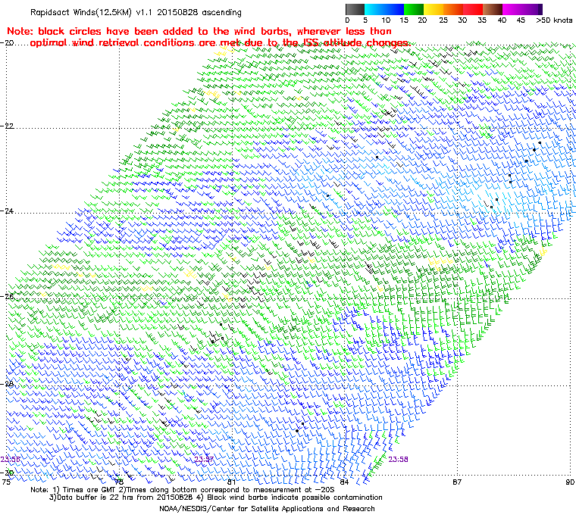Click the '45' legend scale label
This screenshot has width=576, height=521.
click(x=521, y=20)
